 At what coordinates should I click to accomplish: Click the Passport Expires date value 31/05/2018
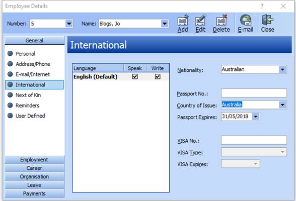(235, 117)
